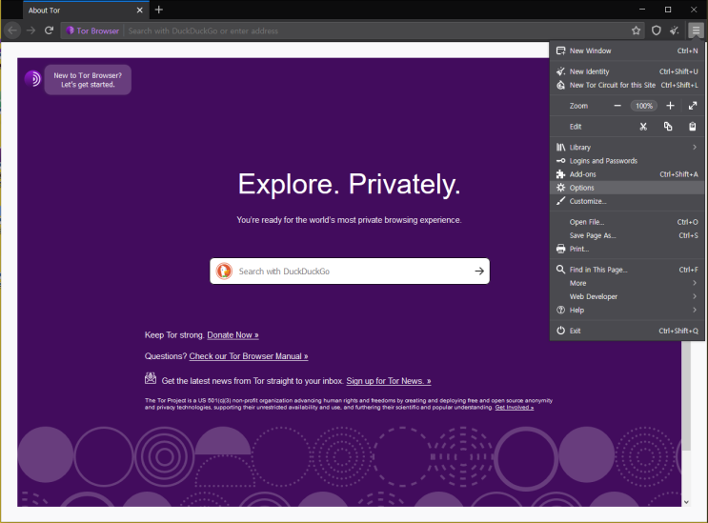Select Open File... menu entry

627,222
